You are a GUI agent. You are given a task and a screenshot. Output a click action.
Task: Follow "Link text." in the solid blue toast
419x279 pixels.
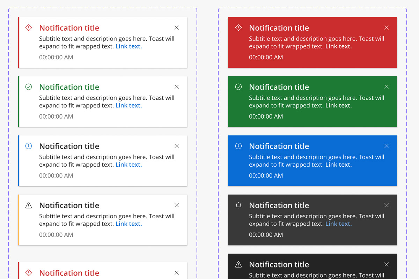pos(338,165)
